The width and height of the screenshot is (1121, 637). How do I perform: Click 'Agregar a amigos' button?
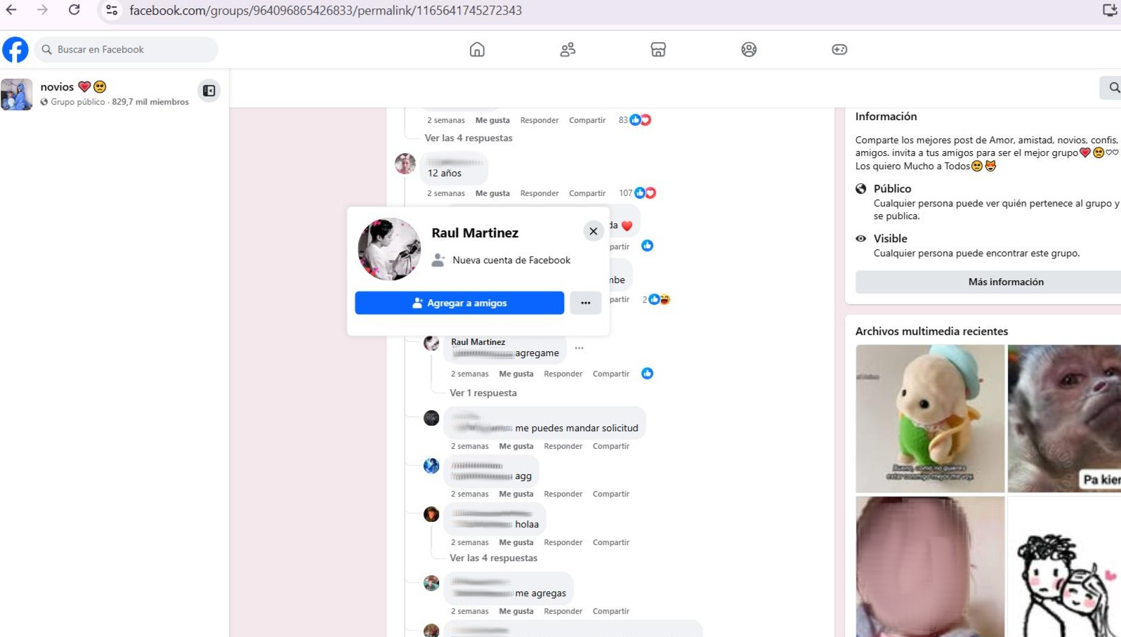tap(459, 303)
